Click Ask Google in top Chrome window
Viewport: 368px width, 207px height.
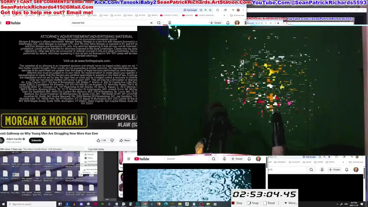tap(190, 10)
